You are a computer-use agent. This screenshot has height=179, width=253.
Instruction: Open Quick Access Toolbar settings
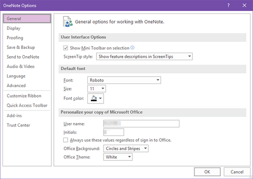(x=27, y=105)
